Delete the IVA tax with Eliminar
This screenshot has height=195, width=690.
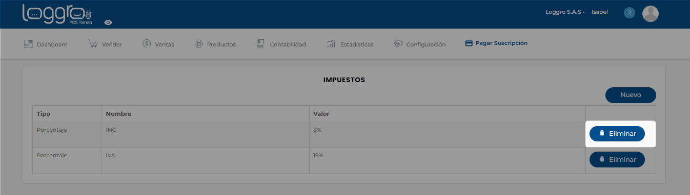point(617,159)
